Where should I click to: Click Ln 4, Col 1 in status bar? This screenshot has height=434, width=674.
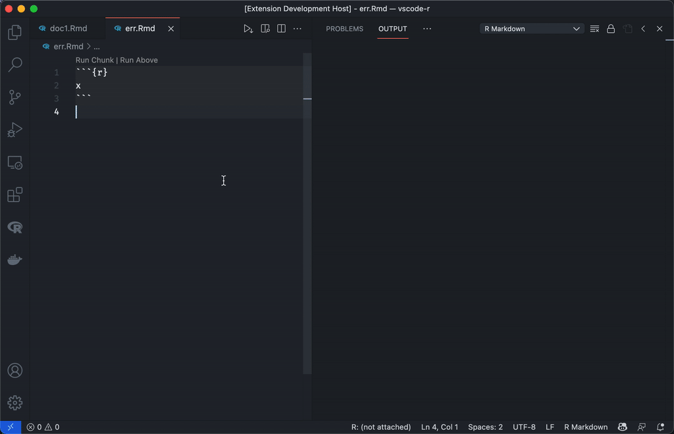click(x=439, y=427)
